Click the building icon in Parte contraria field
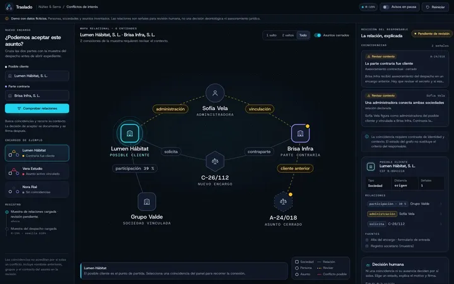 click(x=10, y=96)
